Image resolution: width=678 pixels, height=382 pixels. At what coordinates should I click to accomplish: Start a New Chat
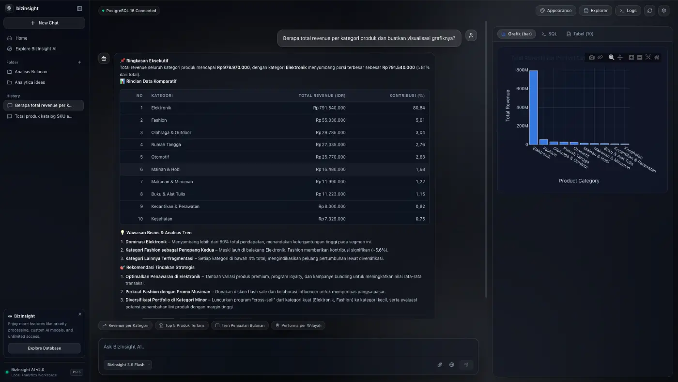[44, 23]
